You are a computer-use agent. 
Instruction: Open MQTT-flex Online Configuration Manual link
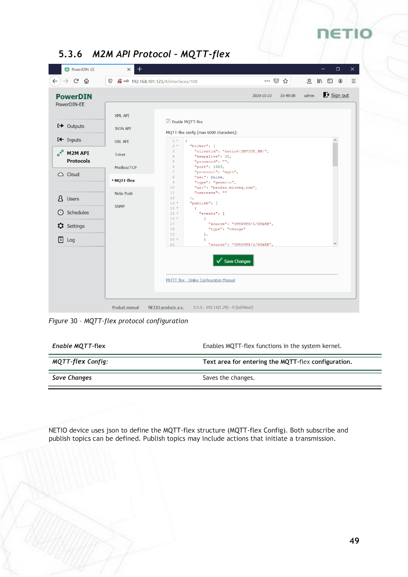pyautogui.click(x=200, y=280)
